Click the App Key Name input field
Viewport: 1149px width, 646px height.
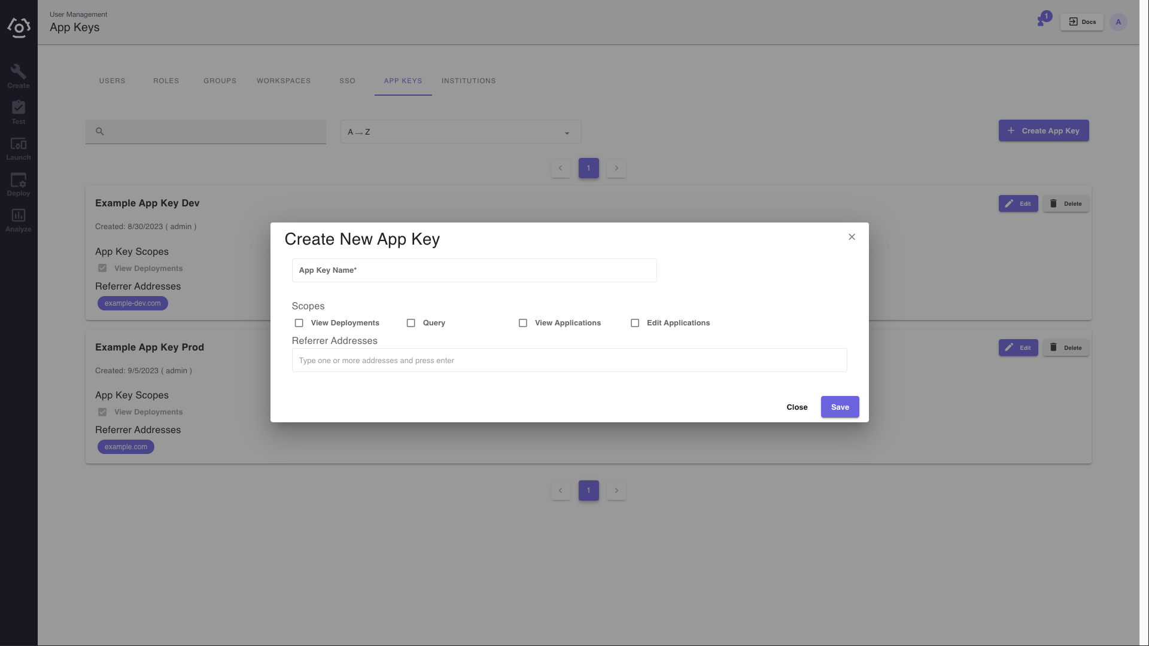coord(473,270)
